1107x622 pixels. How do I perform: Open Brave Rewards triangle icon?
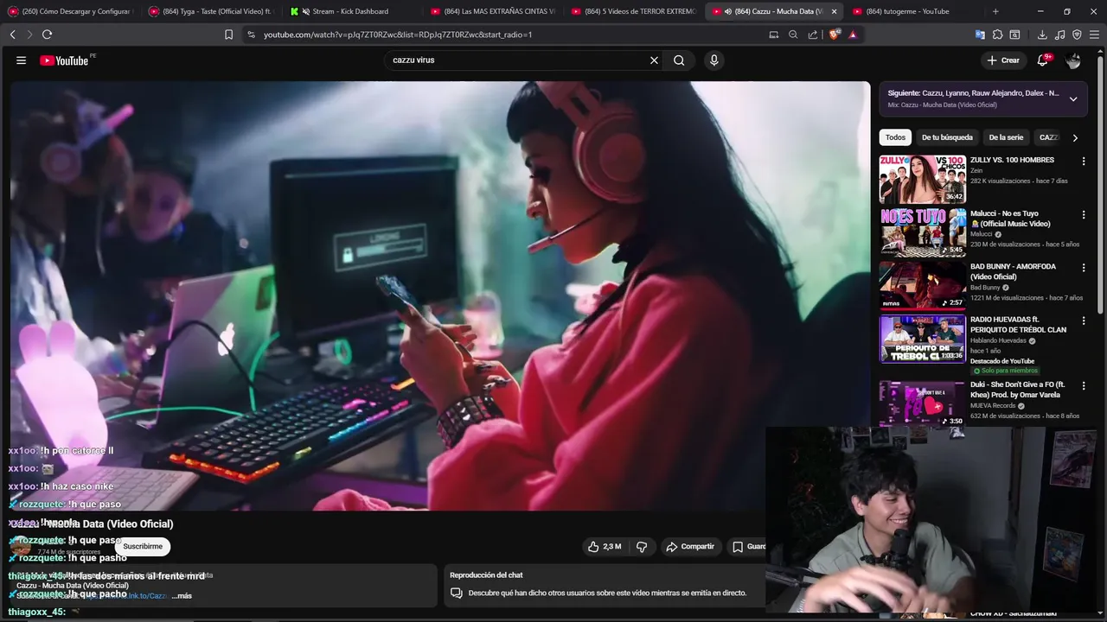pos(853,35)
